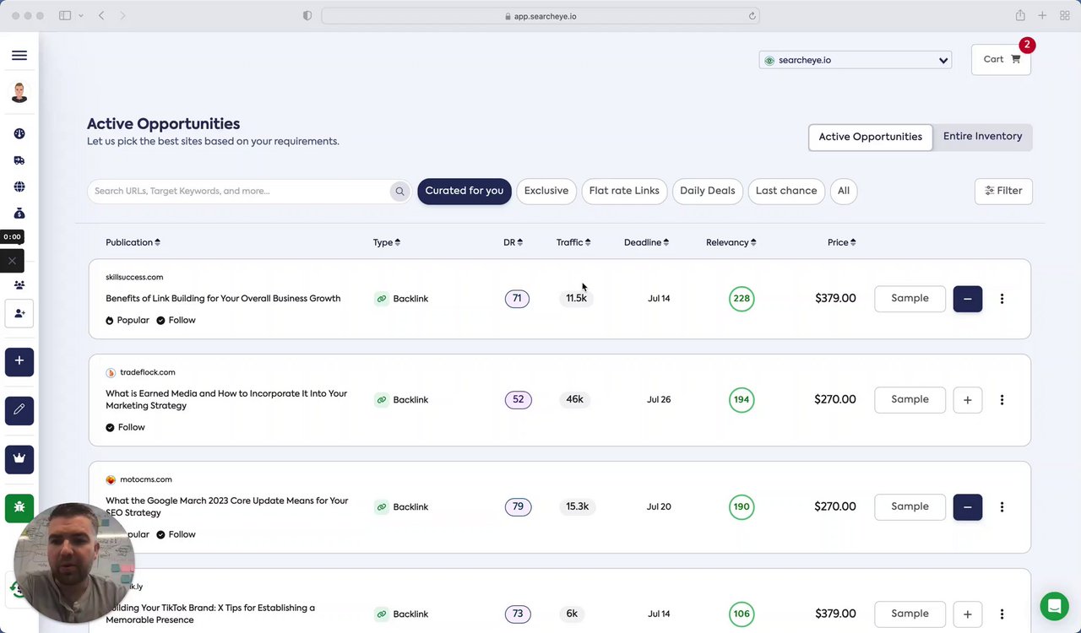
Task: Sort listings by Price column
Action: pos(841,243)
